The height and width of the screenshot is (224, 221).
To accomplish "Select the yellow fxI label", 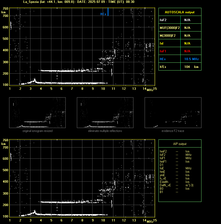I will point(162,43).
